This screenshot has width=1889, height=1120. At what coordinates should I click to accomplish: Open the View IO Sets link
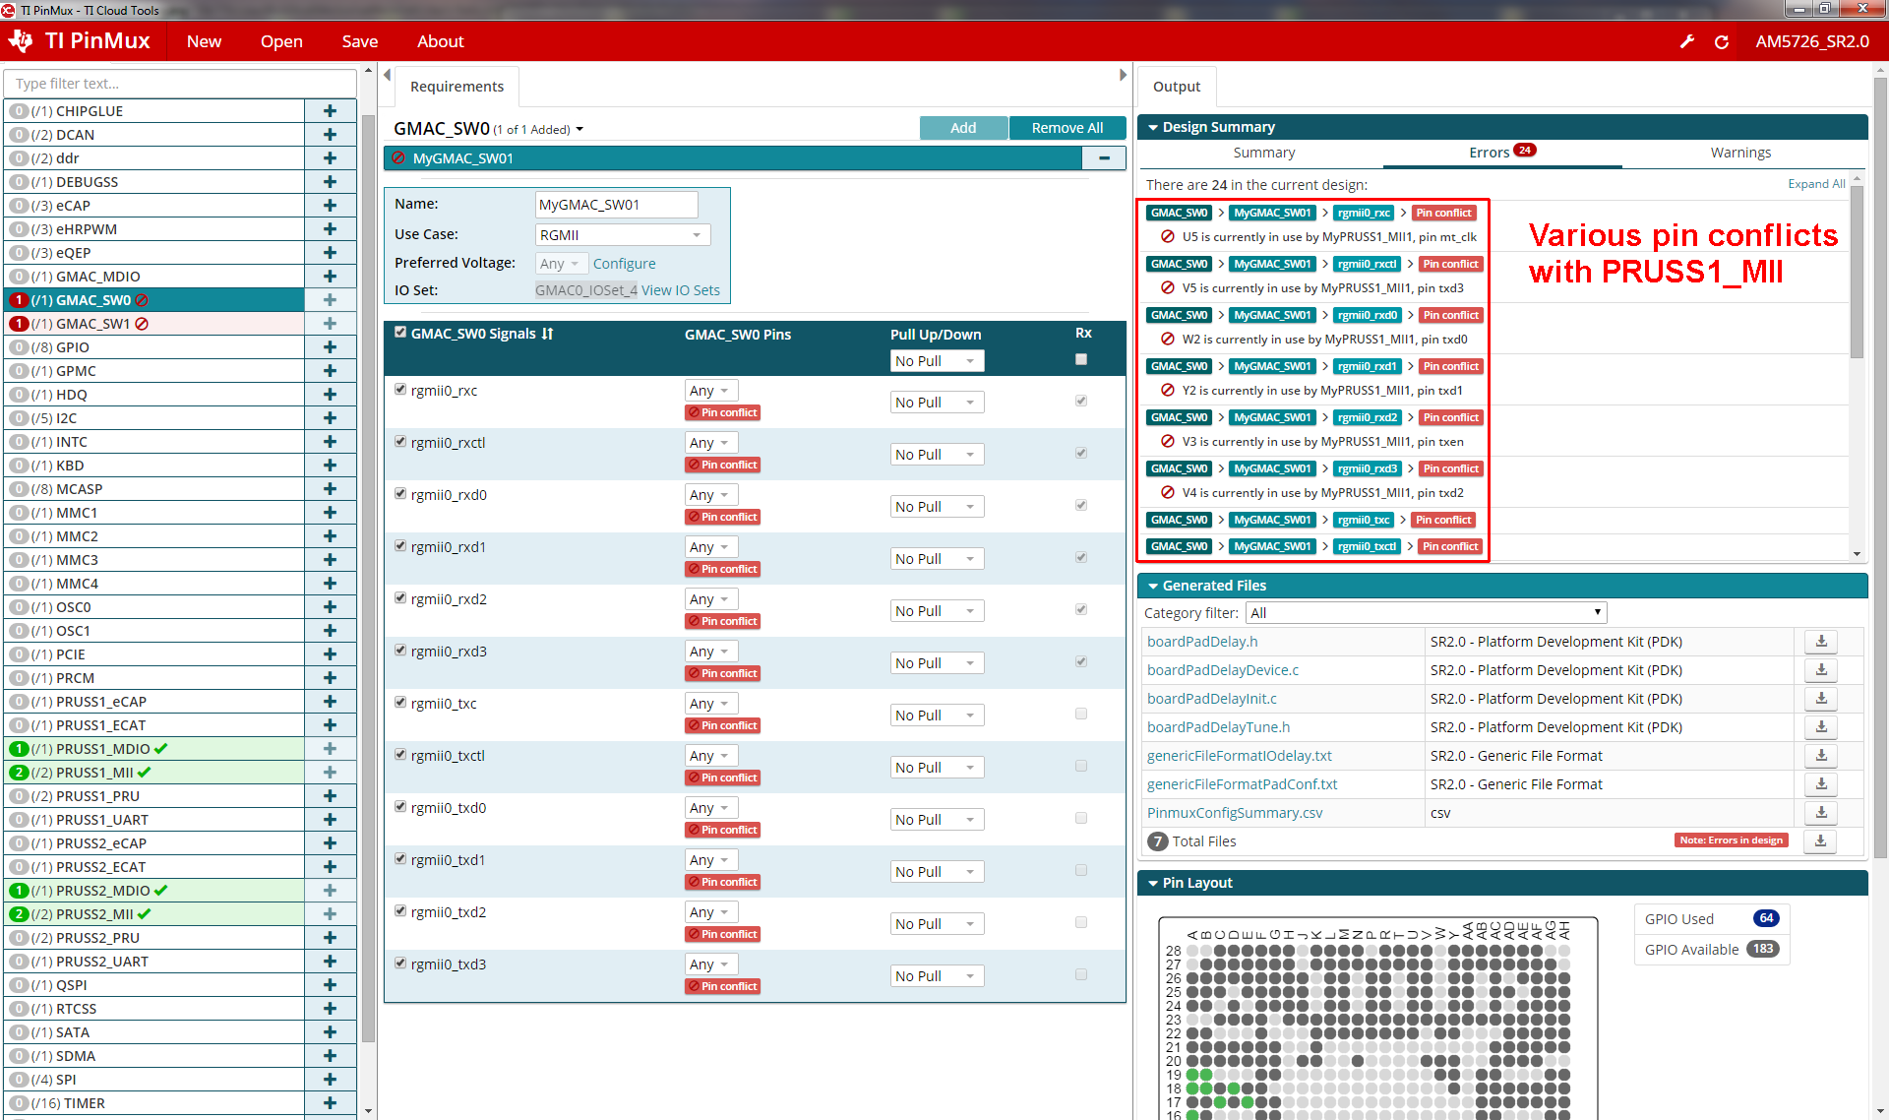point(681,290)
